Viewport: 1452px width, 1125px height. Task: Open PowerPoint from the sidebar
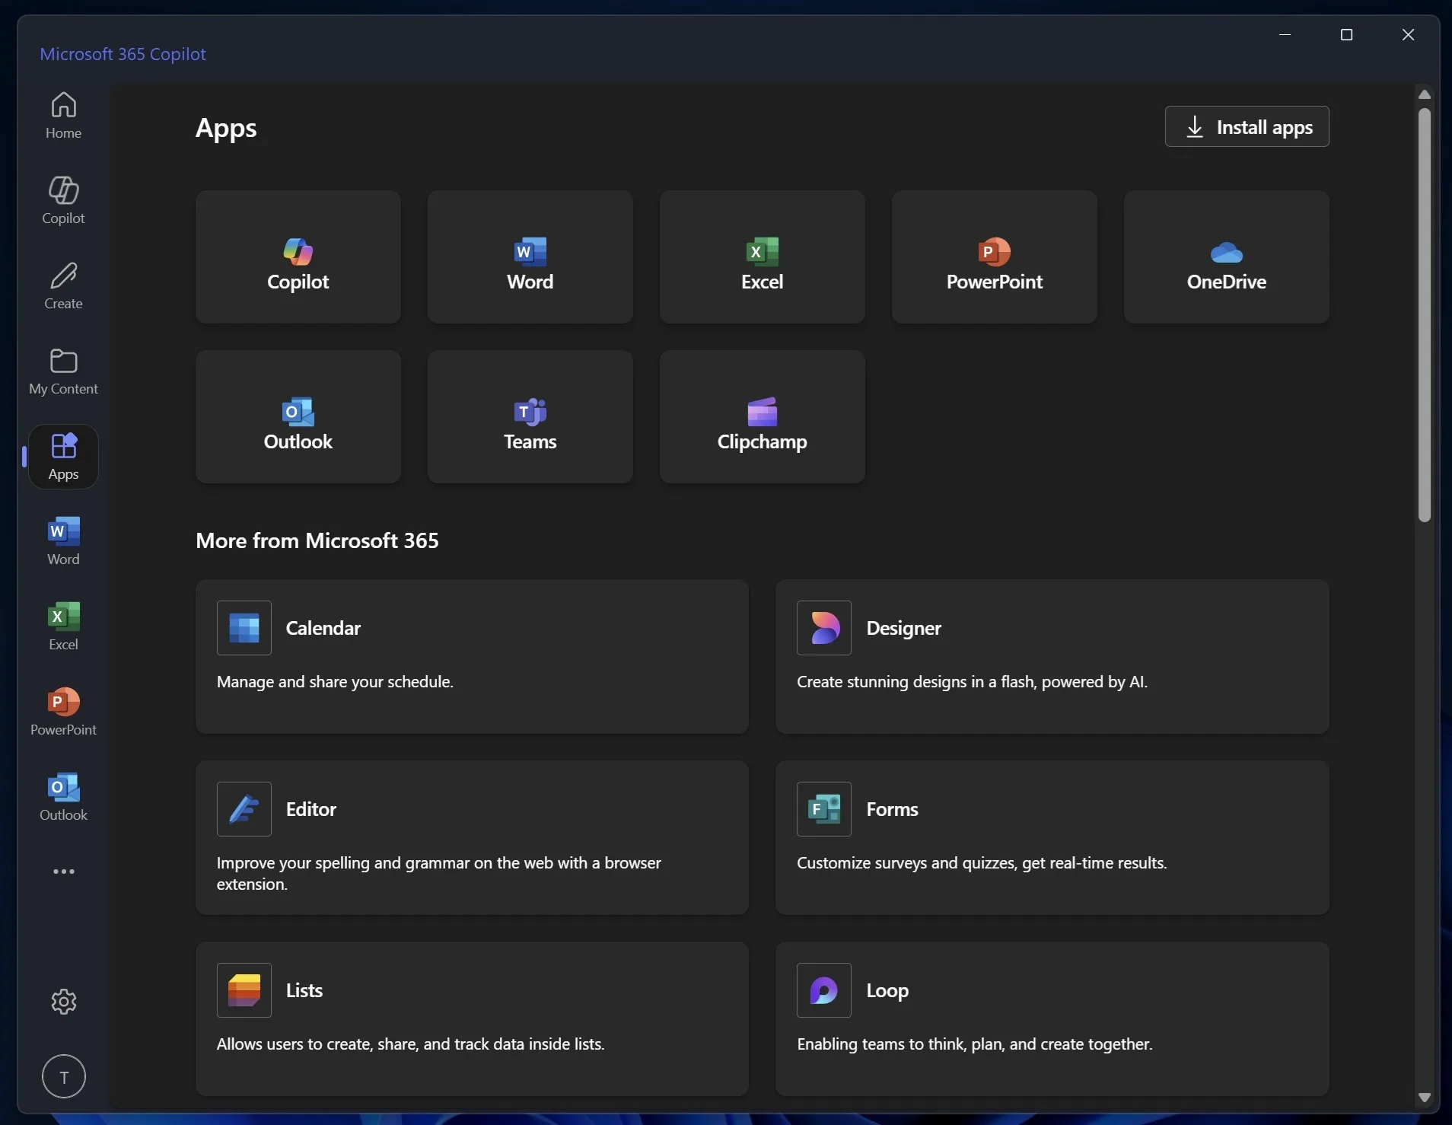63,710
